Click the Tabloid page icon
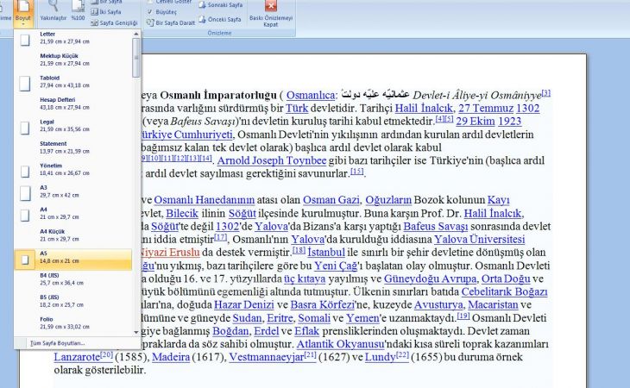 25,84
